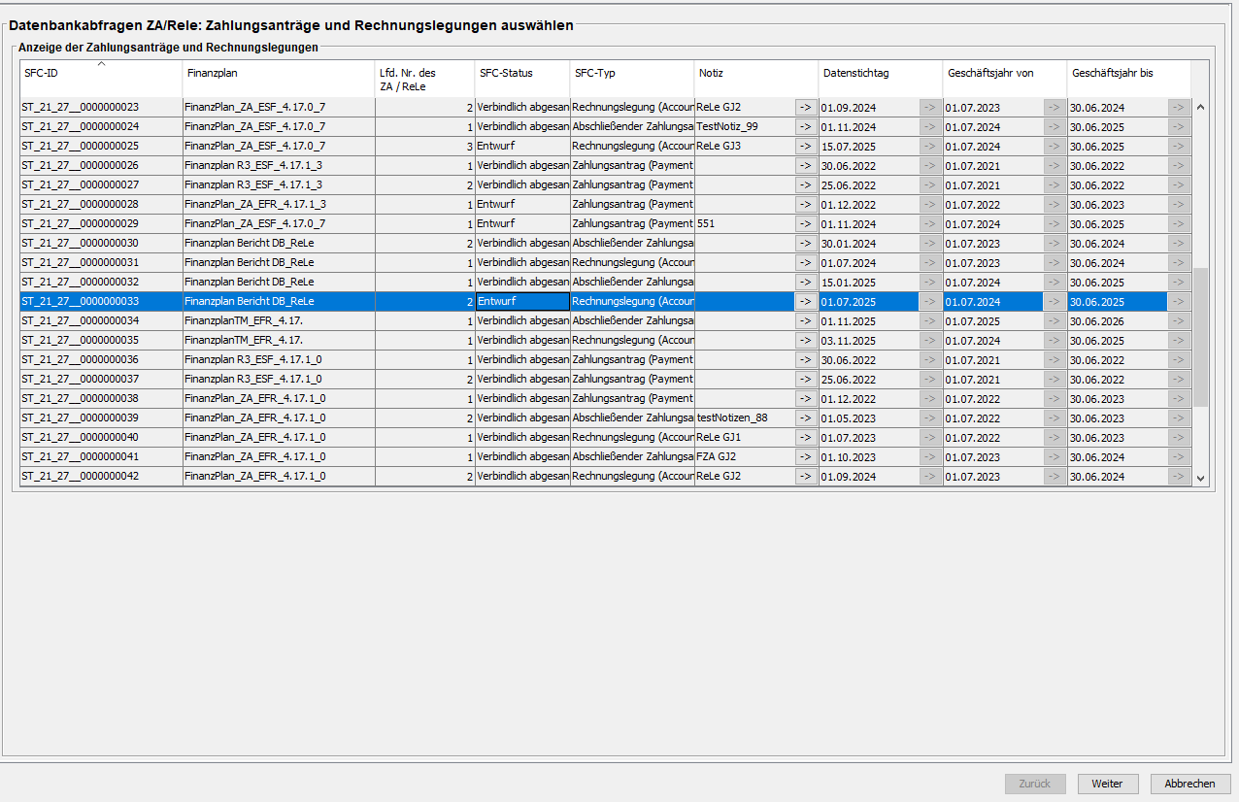Sort table by SFC-ID column header
Viewport: 1239px width, 802px height.
[101, 74]
